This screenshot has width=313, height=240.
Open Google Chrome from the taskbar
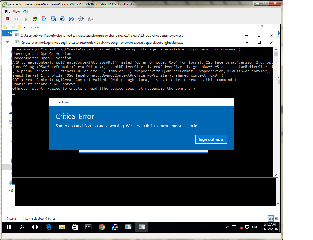(x=102, y=227)
